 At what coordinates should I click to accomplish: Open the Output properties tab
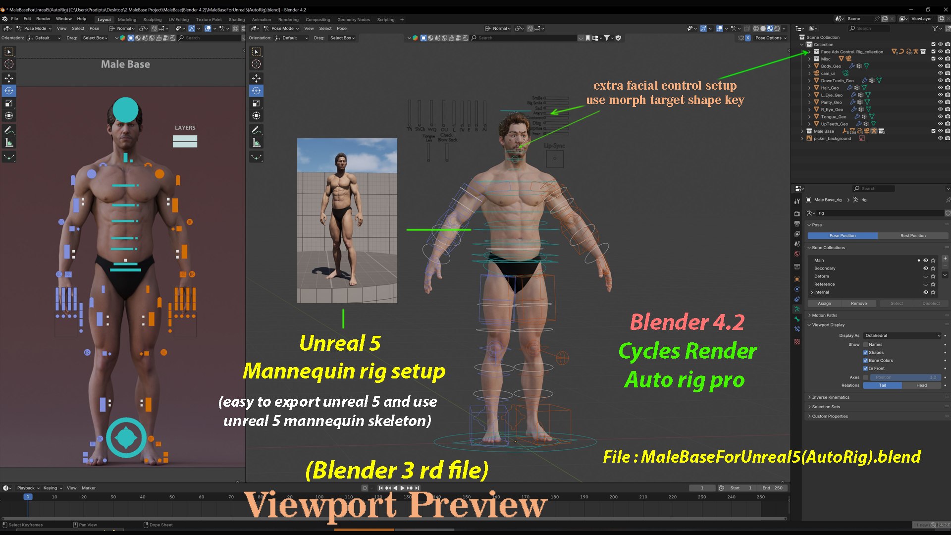coord(797,224)
